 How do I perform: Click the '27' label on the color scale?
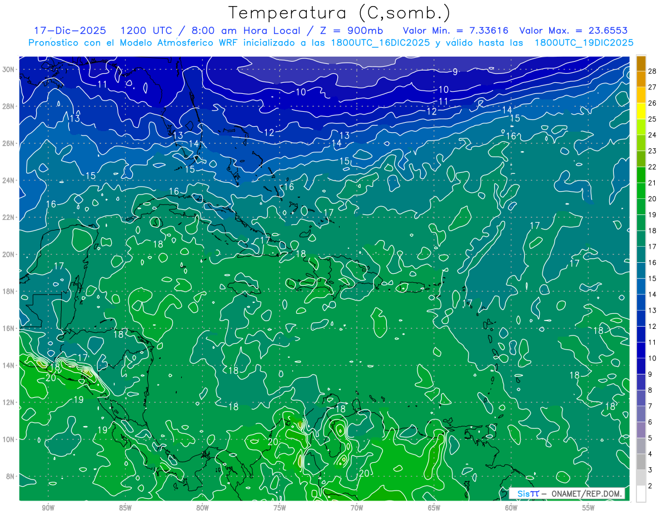(x=653, y=87)
